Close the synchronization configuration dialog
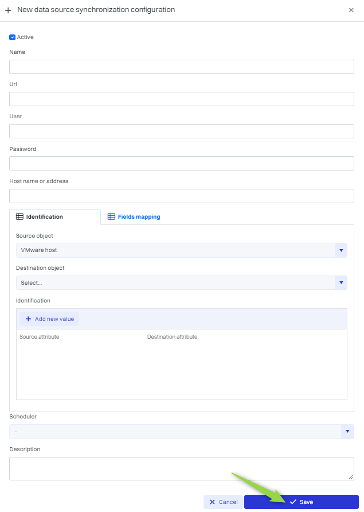The image size is (364, 512). [351, 10]
